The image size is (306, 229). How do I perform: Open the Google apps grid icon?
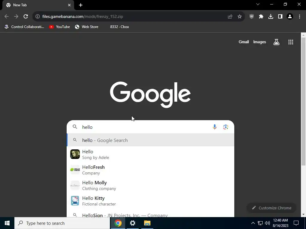[291, 42]
